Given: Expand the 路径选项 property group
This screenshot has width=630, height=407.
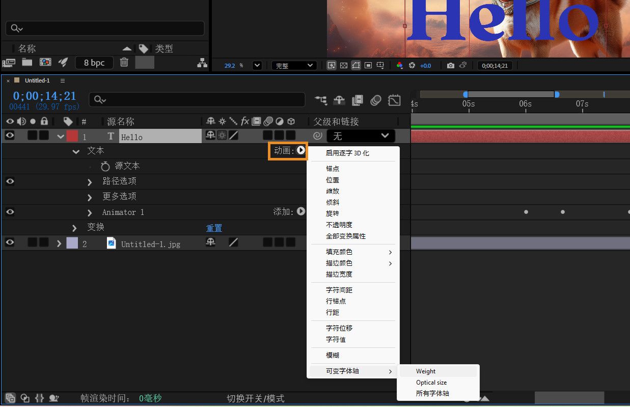Looking at the screenshot, I should click(89, 181).
